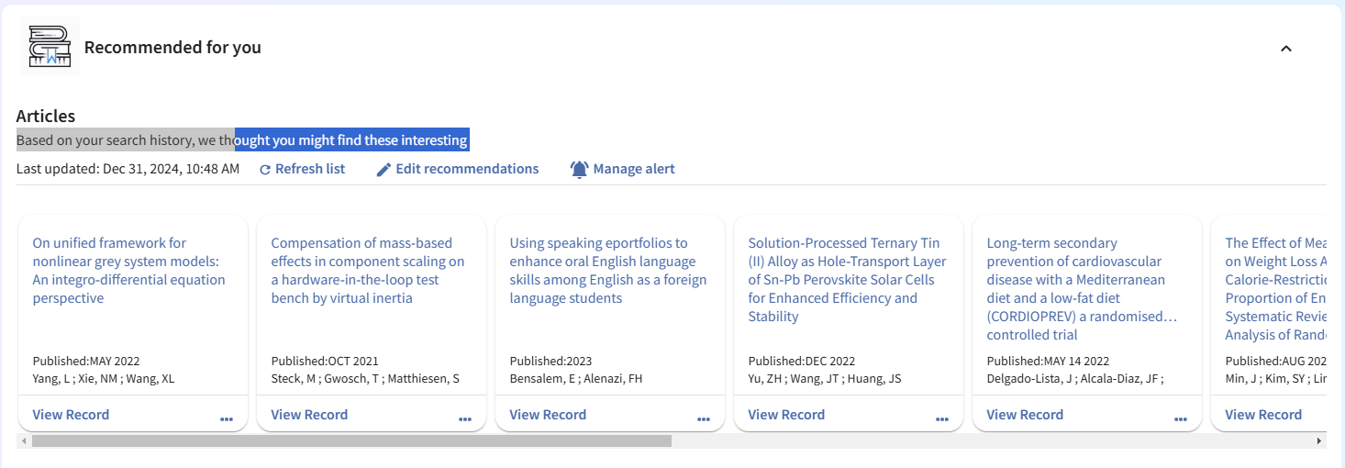
Task: Open more options on Yu, ZH card
Action: tap(942, 419)
